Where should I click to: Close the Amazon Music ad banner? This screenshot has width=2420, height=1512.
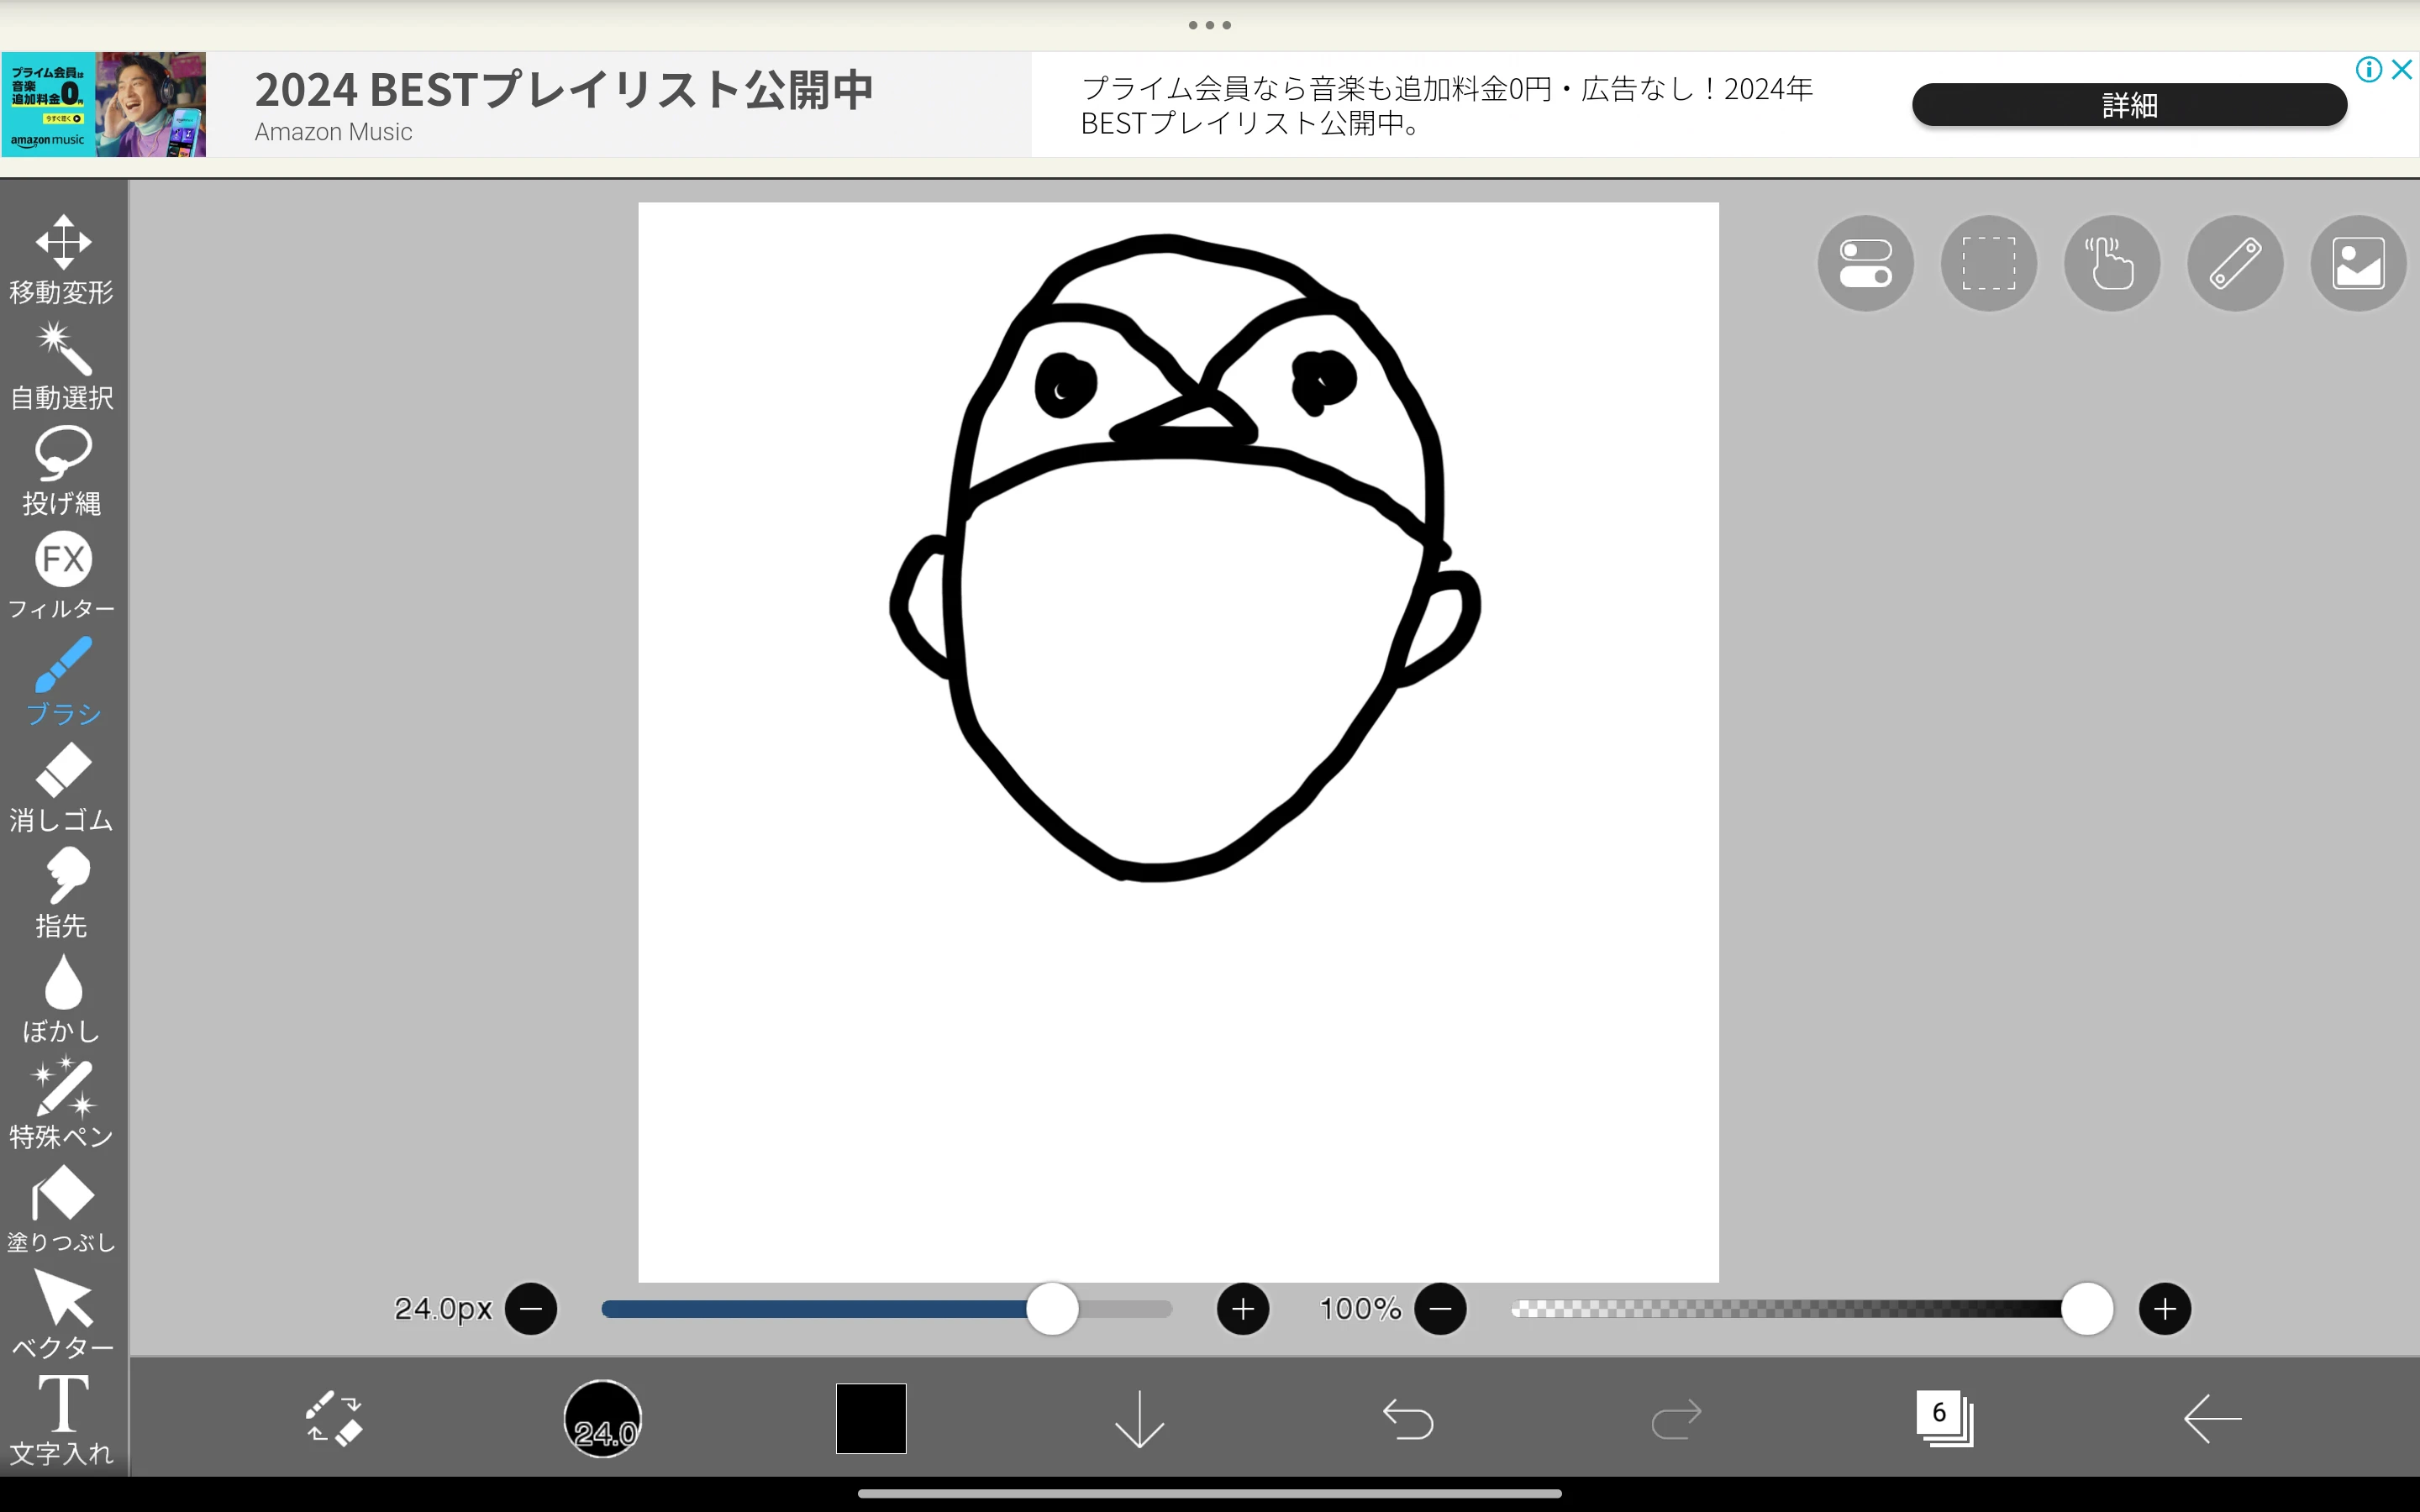(x=2402, y=70)
